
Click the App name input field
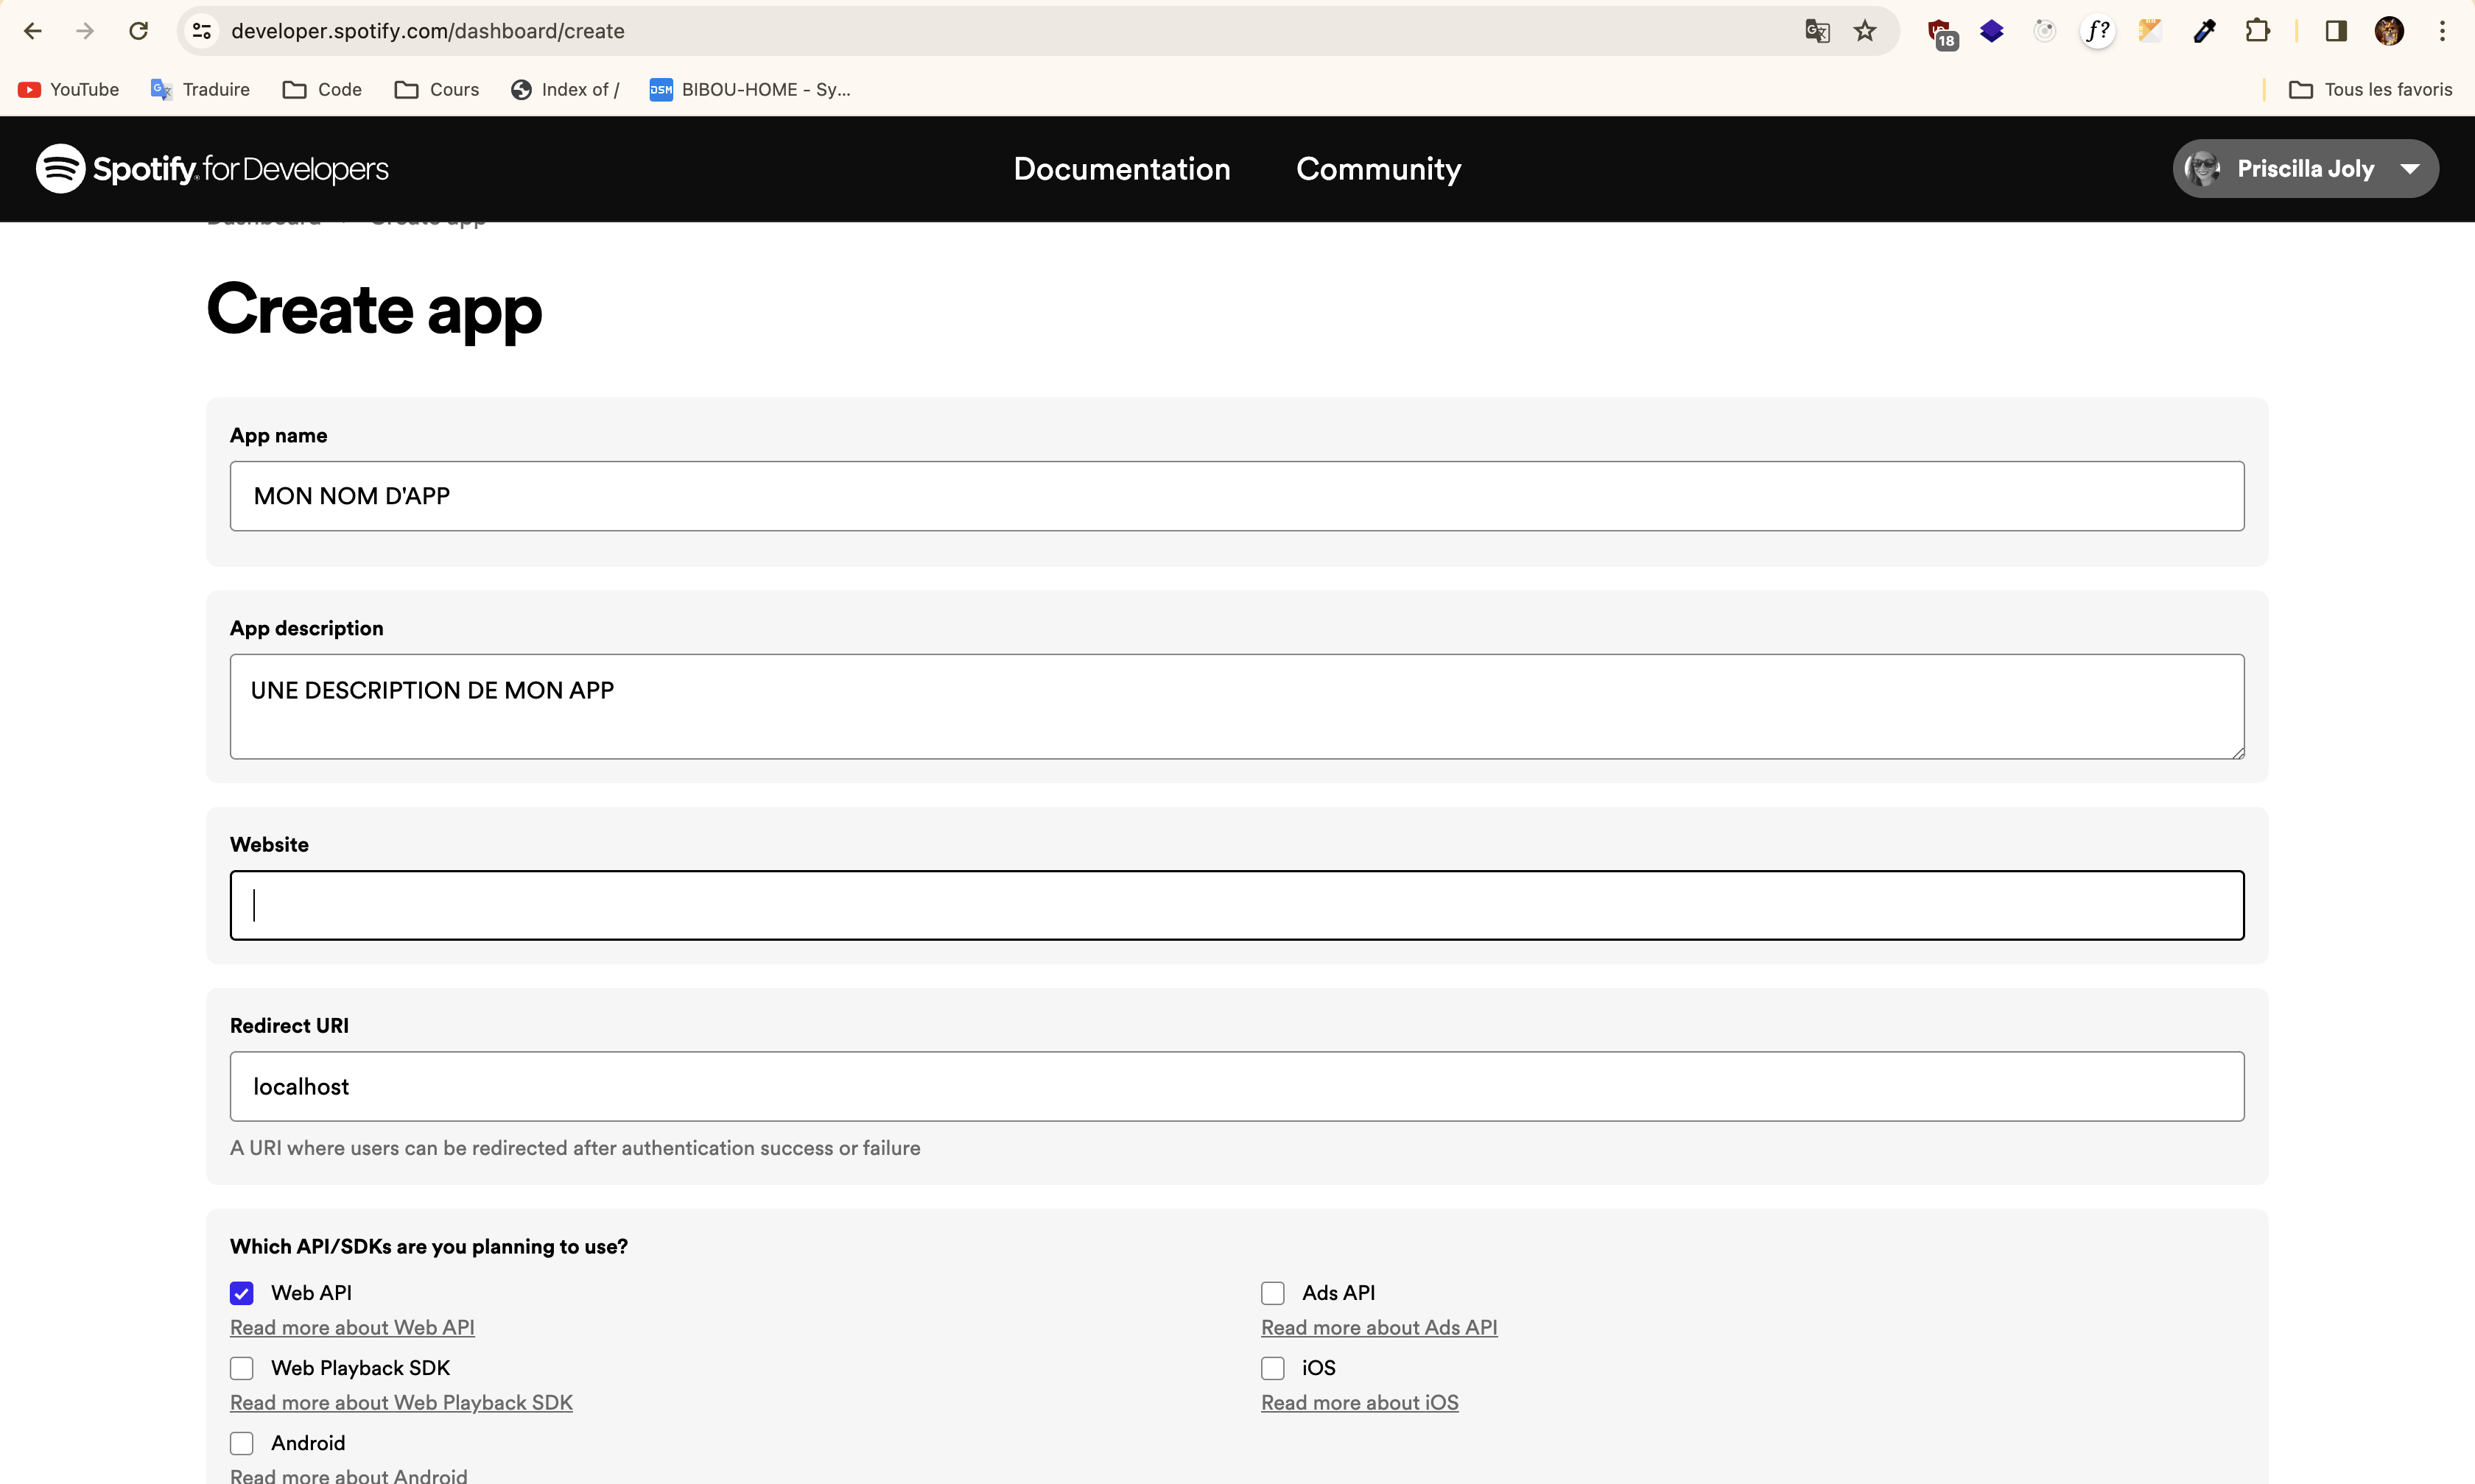1236,495
